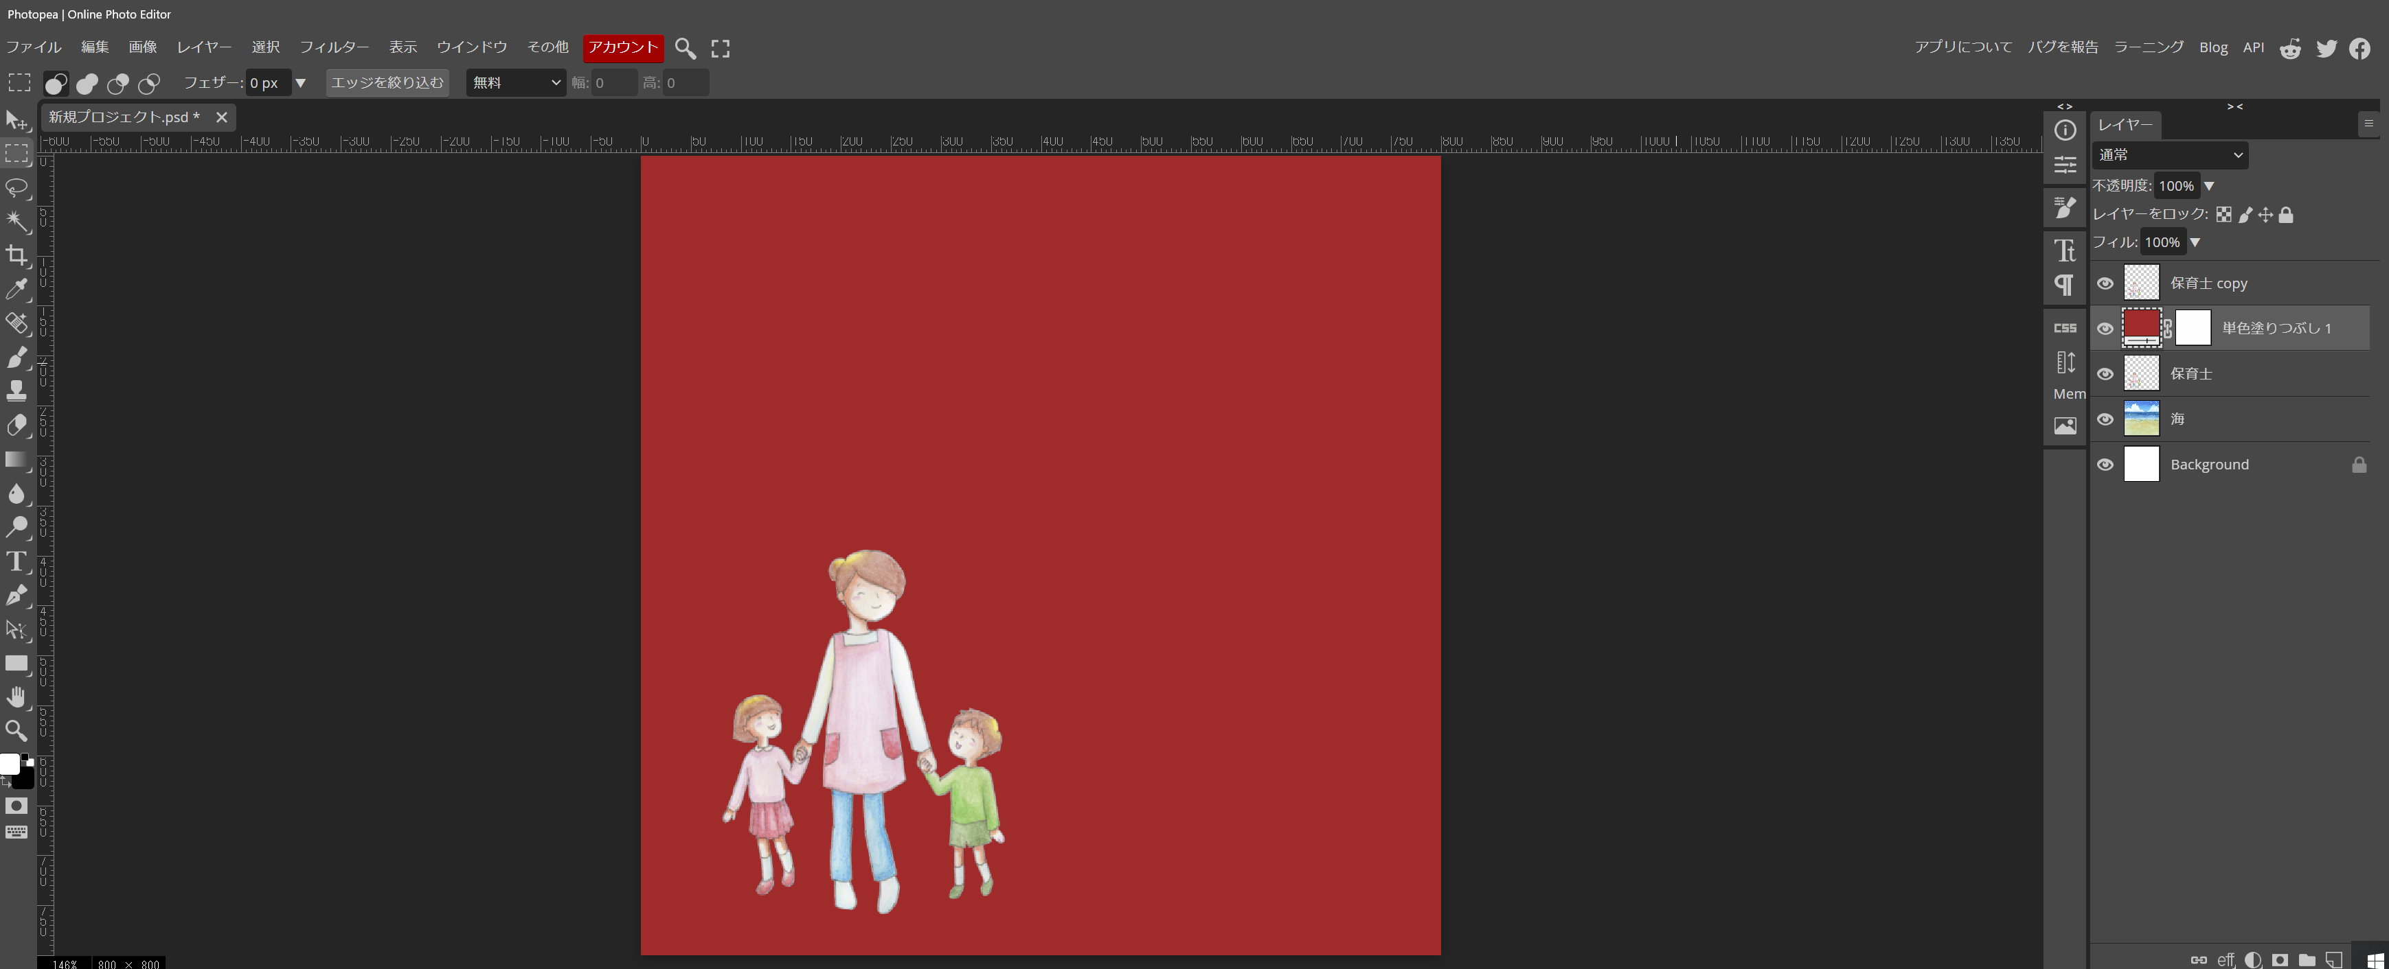Viewport: 2389px width, 969px height.
Task: Toggle Background layer visibility
Action: click(x=2105, y=465)
